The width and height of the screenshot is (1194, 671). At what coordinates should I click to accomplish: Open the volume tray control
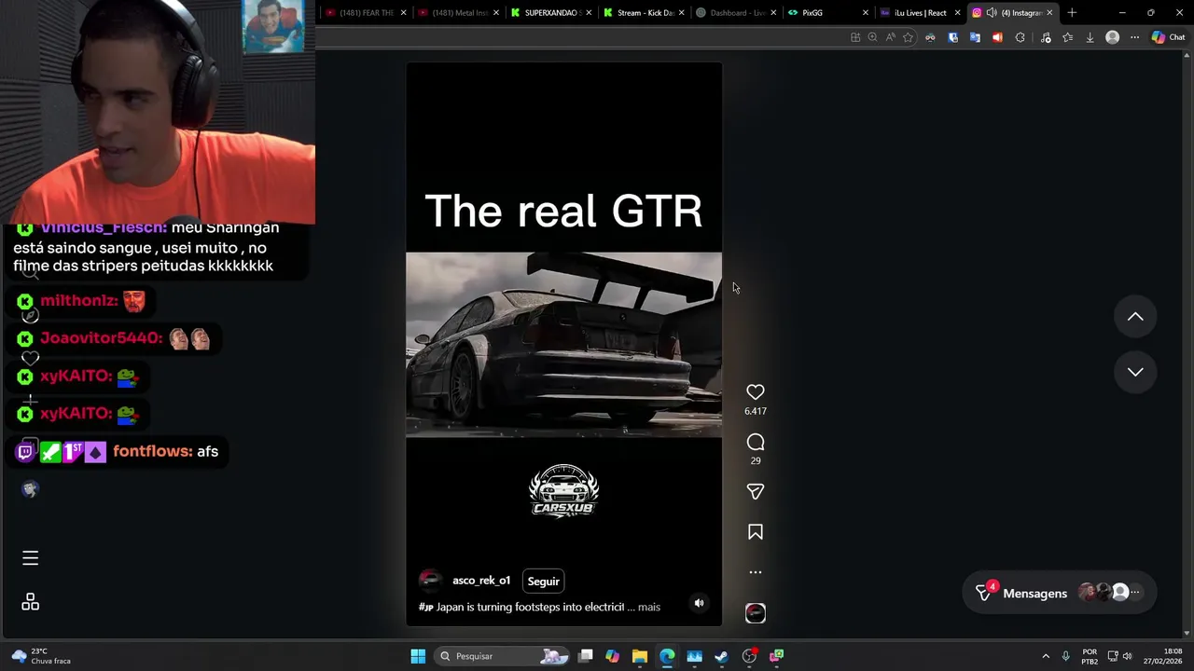1127,656
